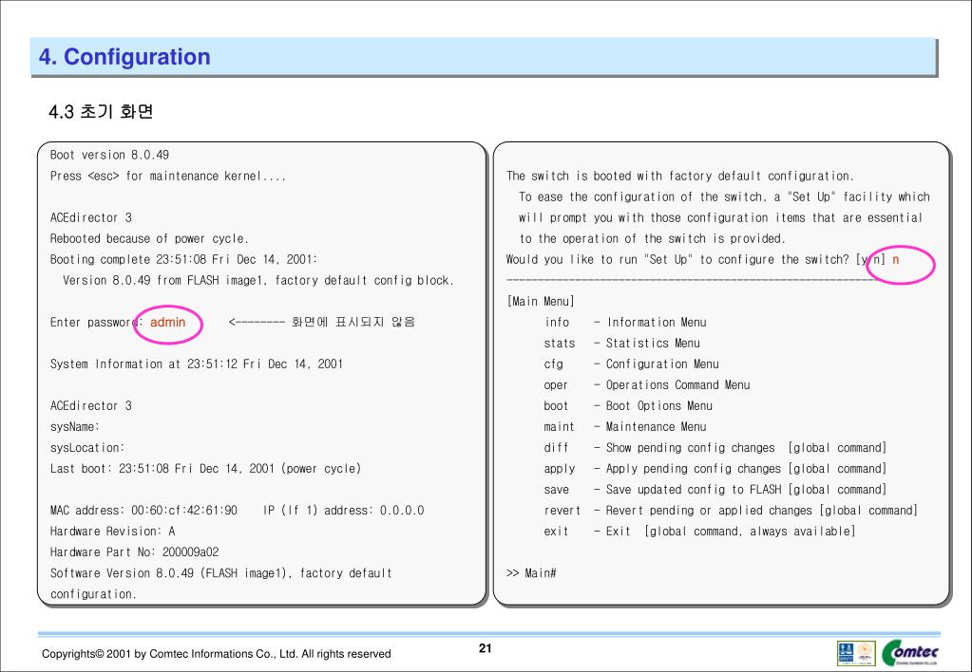Select 'Rebooted because of power cycle.' text
The height and width of the screenshot is (672, 972).
point(149,238)
